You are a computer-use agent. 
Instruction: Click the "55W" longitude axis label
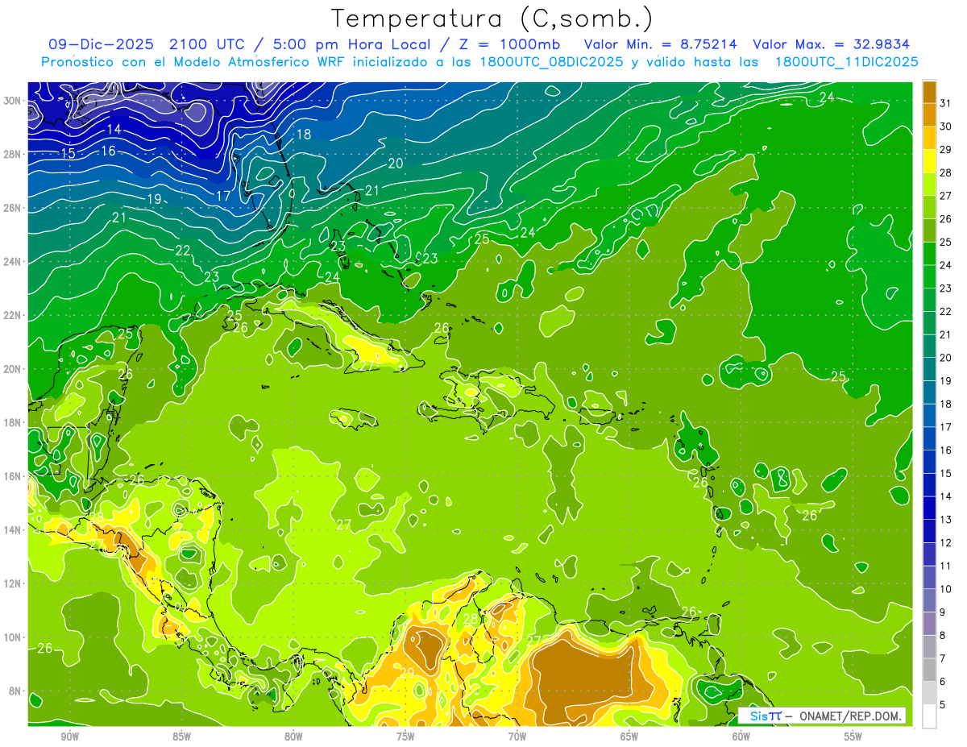[x=853, y=737]
